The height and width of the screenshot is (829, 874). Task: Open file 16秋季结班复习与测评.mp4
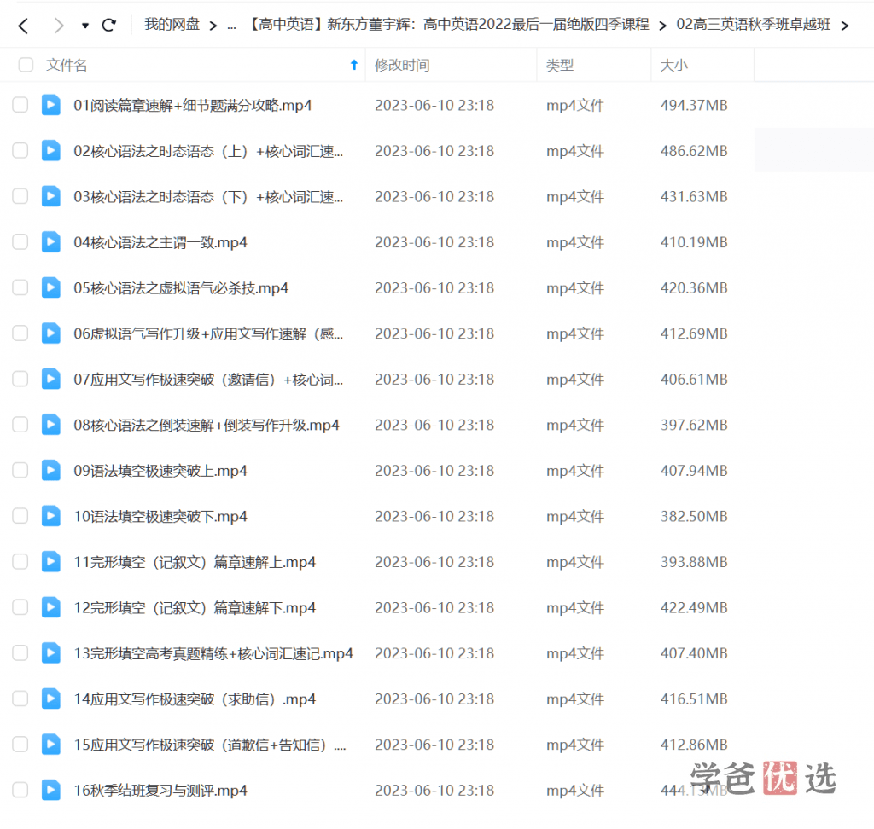(x=160, y=791)
